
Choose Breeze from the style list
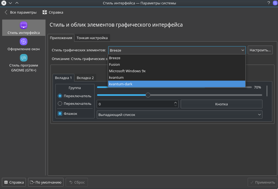(x=177, y=58)
